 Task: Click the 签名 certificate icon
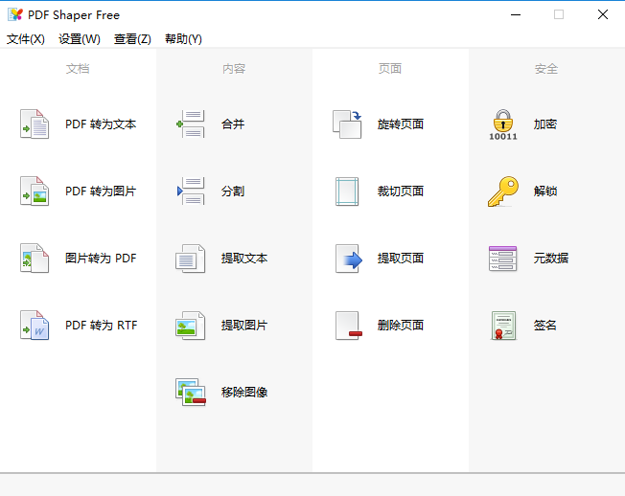(503, 326)
